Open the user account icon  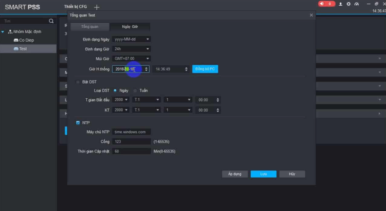(340, 4)
